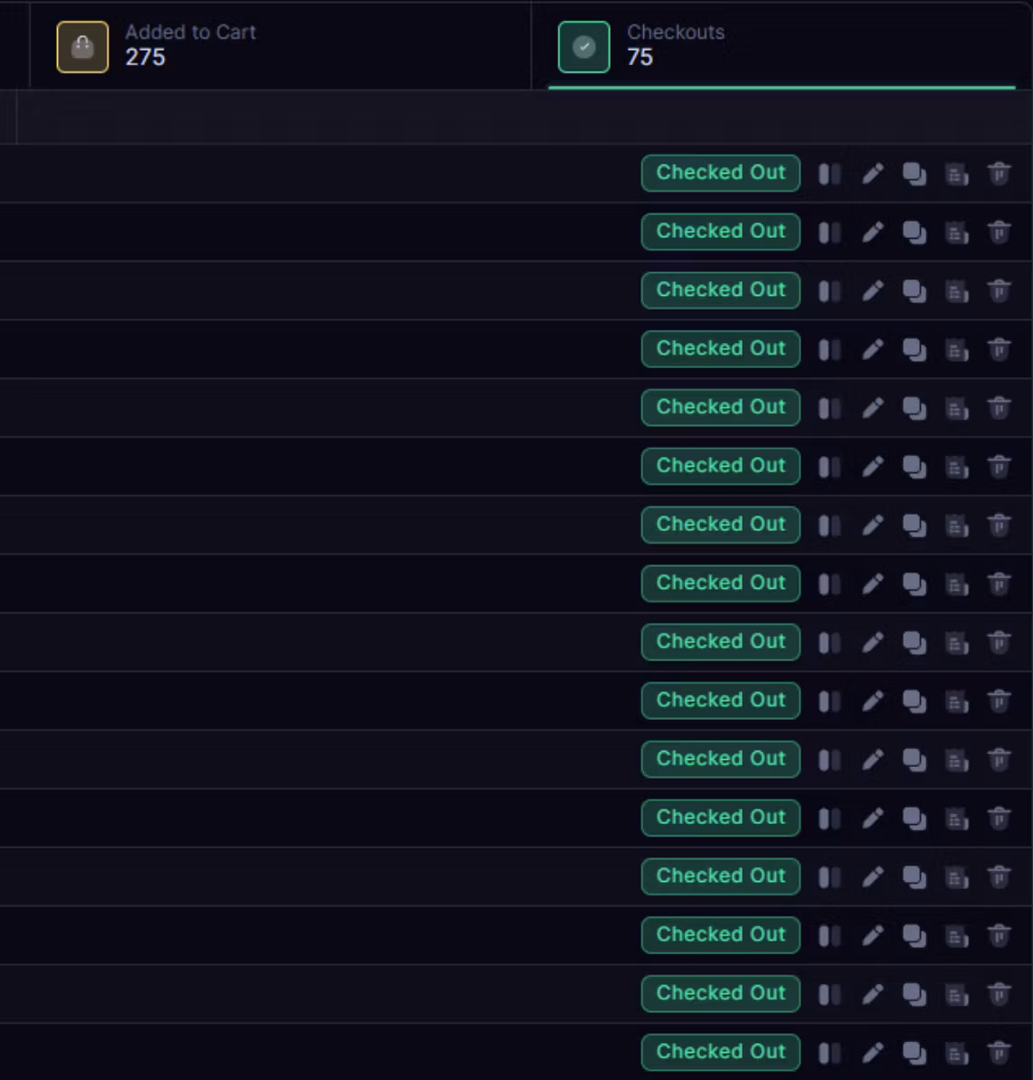Image resolution: width=1033 pixels, height=1080 pixels.
Task: Delete the first task using its trash icon
Action: 1000,174
